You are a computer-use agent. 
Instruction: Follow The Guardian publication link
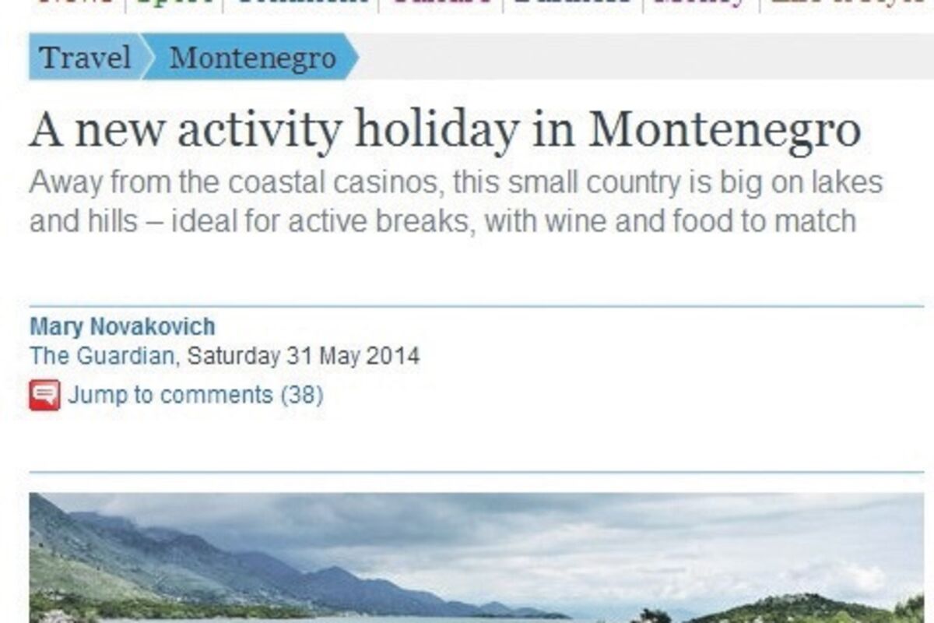coord(101,357)
